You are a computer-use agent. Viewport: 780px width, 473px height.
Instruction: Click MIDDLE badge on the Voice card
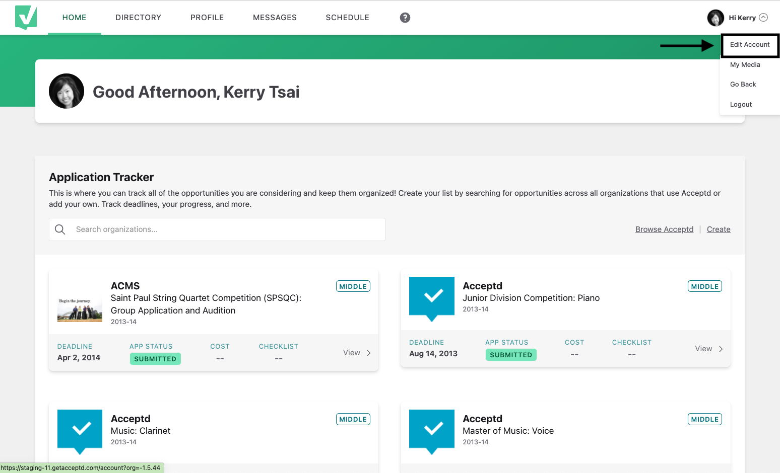point(705,419)
